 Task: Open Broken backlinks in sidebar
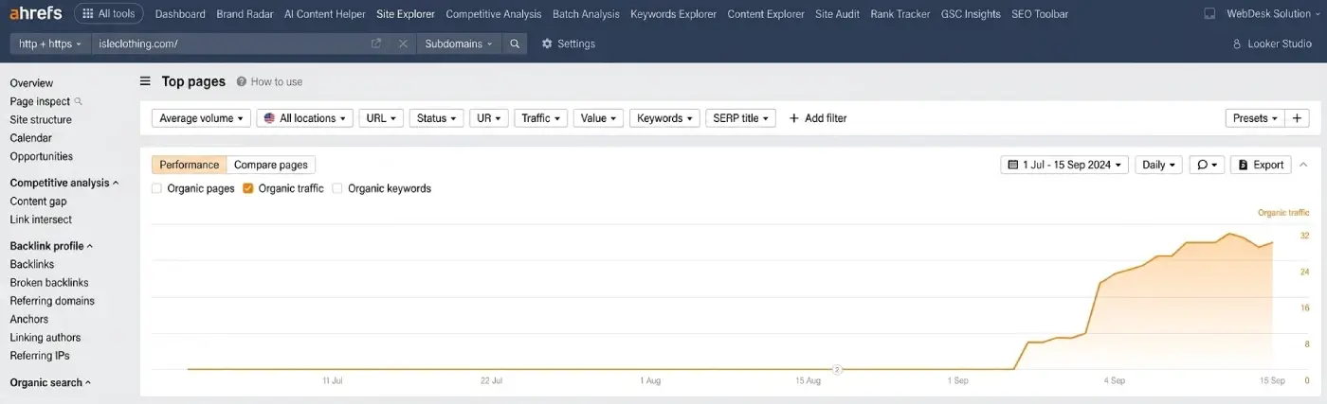(49, 283)
